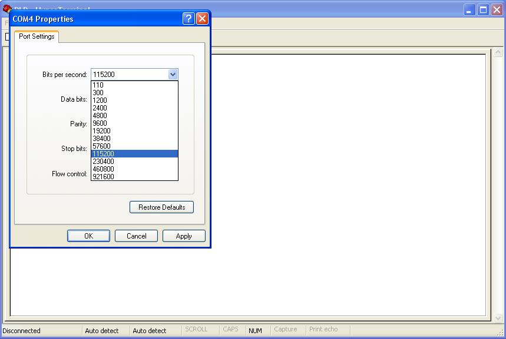Confirm settings with OK button

(88, 236)
